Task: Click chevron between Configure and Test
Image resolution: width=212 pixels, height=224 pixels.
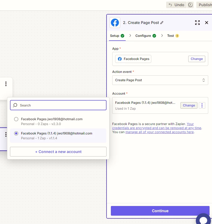Action: (162, 35)
